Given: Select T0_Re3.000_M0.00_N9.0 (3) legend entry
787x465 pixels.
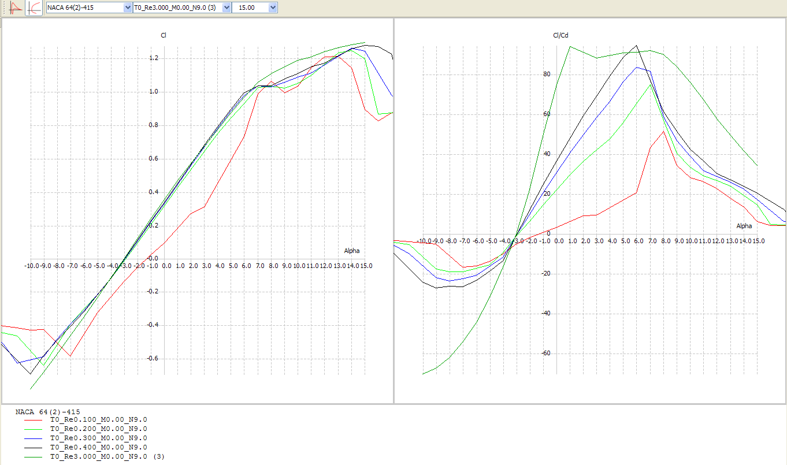Looking at the screenshot, I should tap(107, 456).
